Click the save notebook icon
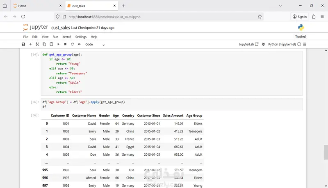The height and width of the screenshot is (188, 328). (x=23, y=44)
